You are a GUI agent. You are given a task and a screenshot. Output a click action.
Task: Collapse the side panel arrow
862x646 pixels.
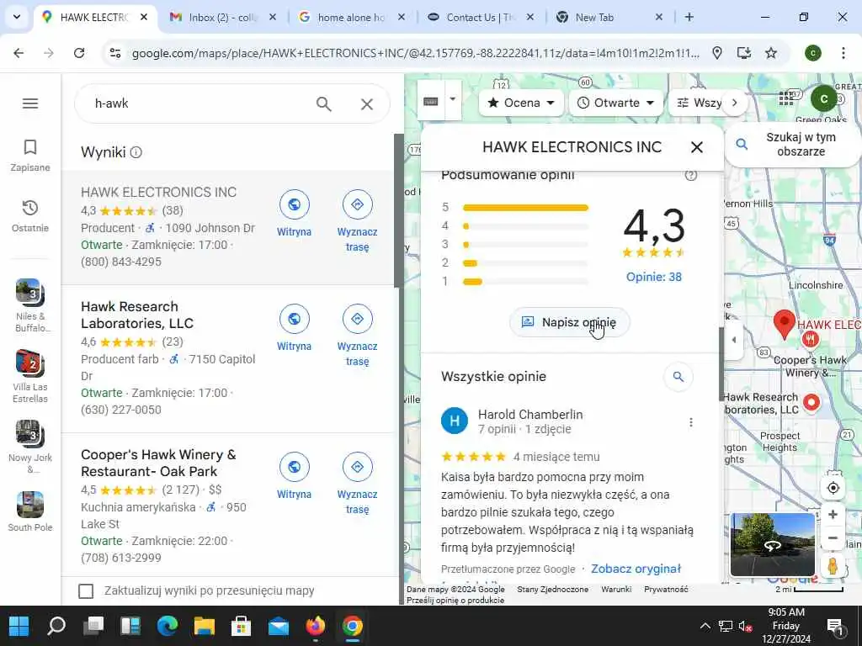click(733, 340)
